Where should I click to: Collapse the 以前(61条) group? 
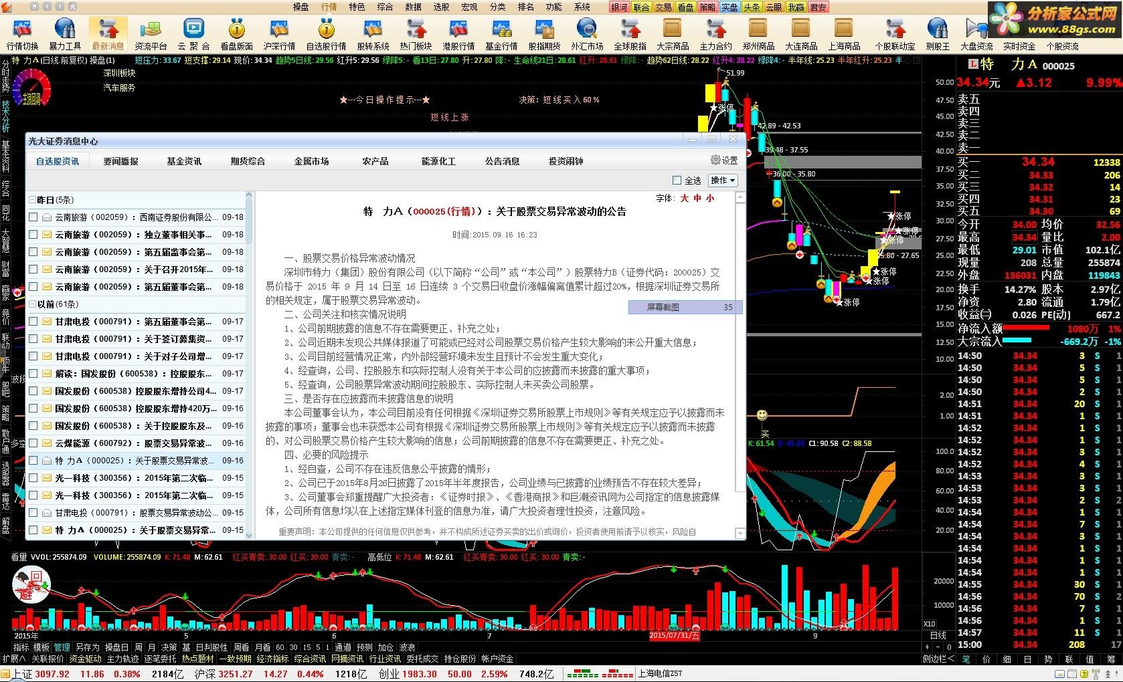(33, 304)
